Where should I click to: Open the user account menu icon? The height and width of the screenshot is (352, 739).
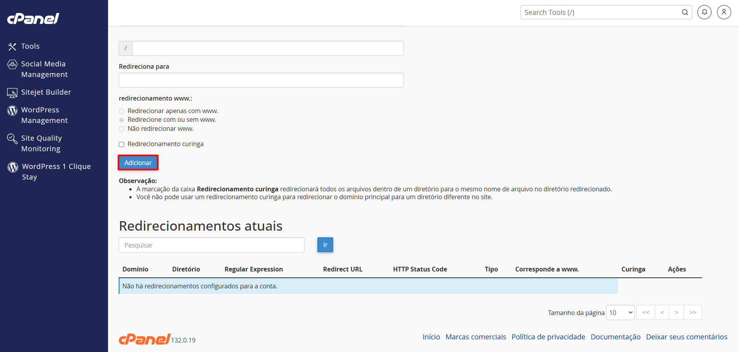[724, 12]
